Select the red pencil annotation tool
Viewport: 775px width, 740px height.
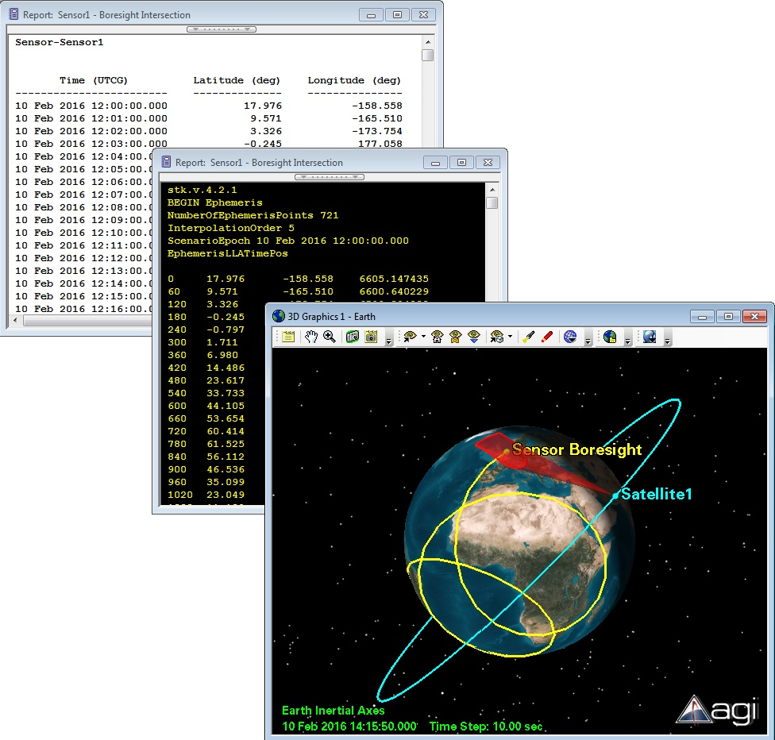546,337
